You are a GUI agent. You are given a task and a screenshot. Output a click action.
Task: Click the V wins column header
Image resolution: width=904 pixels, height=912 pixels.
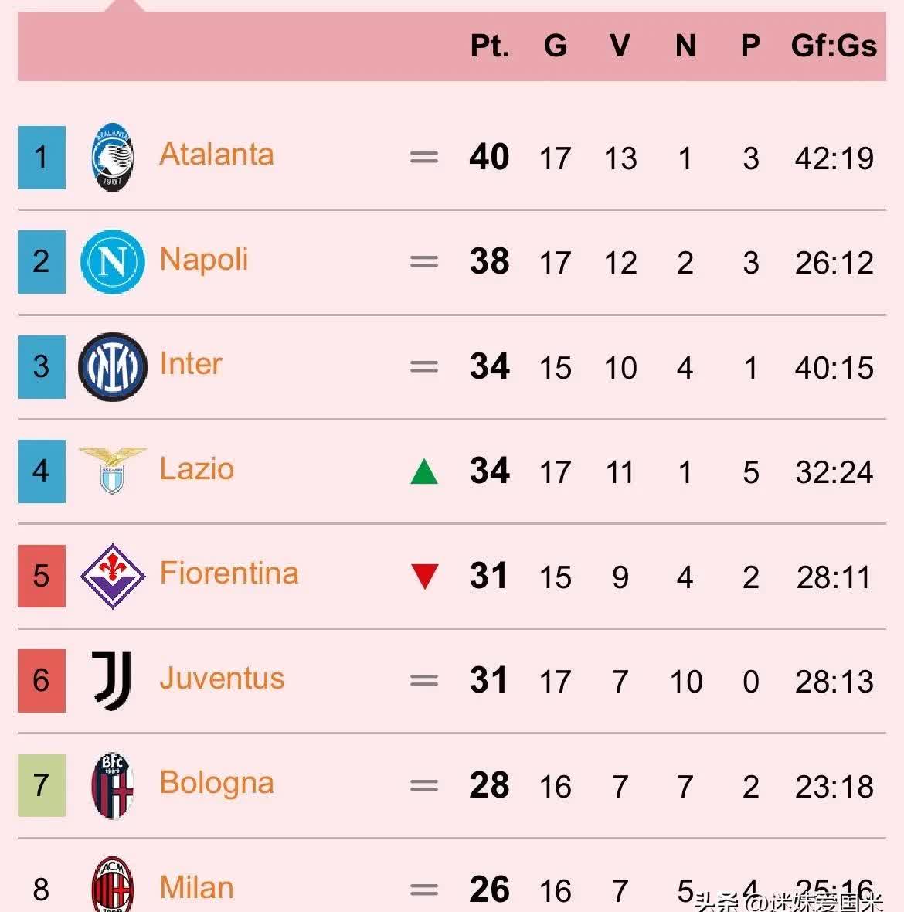coord(620,46)
